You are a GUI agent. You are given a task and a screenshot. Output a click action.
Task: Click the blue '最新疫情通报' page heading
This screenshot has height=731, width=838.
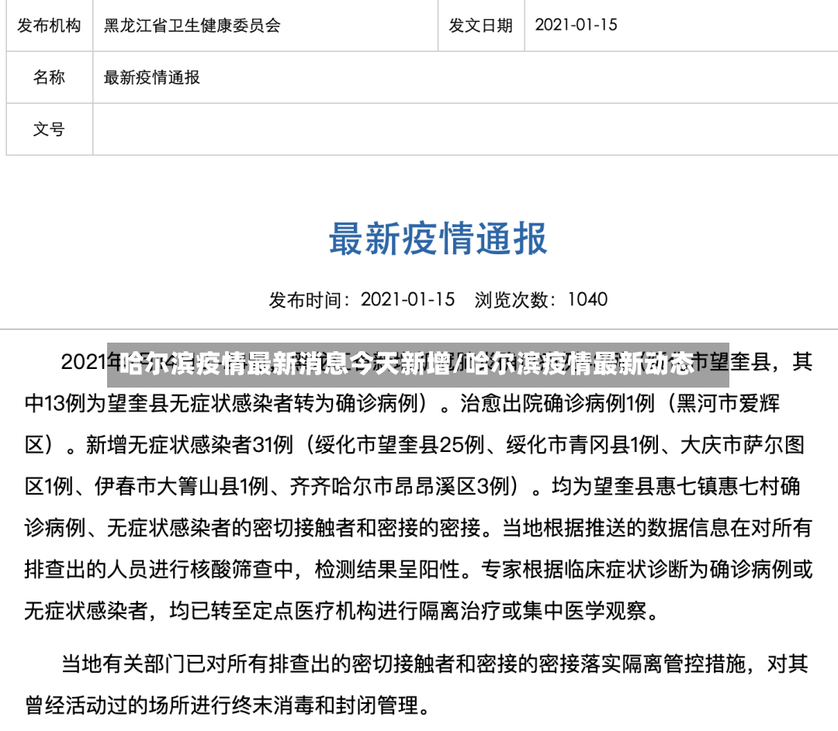coord(438,239)
